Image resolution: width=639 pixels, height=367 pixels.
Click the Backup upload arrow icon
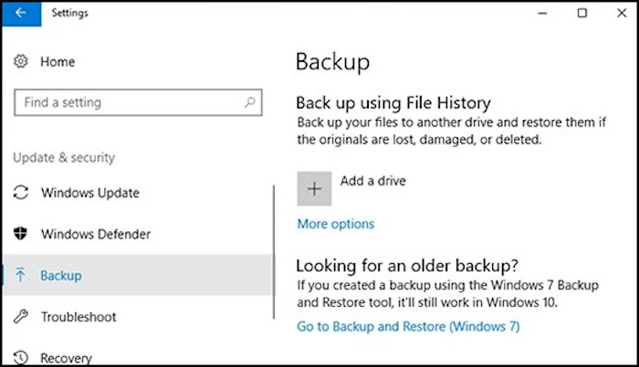click(21, 275)
